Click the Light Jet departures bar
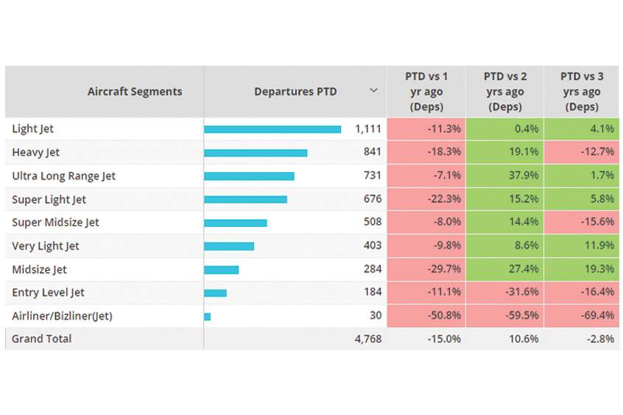Screen dimensions: 623x415 (x=272, y=130)
